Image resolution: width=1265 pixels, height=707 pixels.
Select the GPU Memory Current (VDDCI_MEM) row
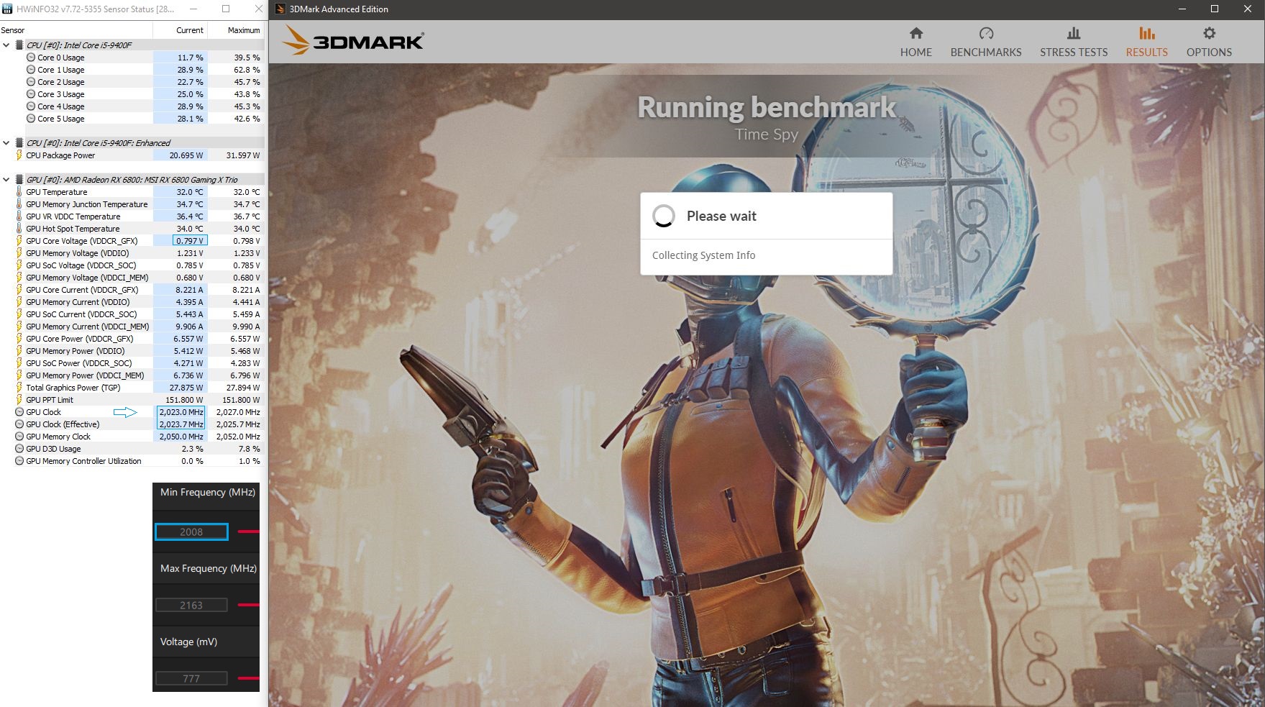click(132, 327)
